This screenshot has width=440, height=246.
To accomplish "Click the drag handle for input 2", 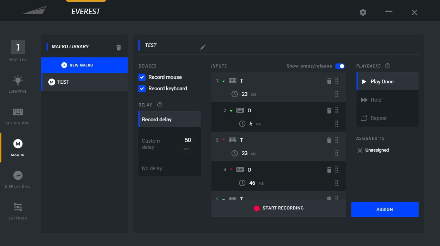I will [337, 111].
